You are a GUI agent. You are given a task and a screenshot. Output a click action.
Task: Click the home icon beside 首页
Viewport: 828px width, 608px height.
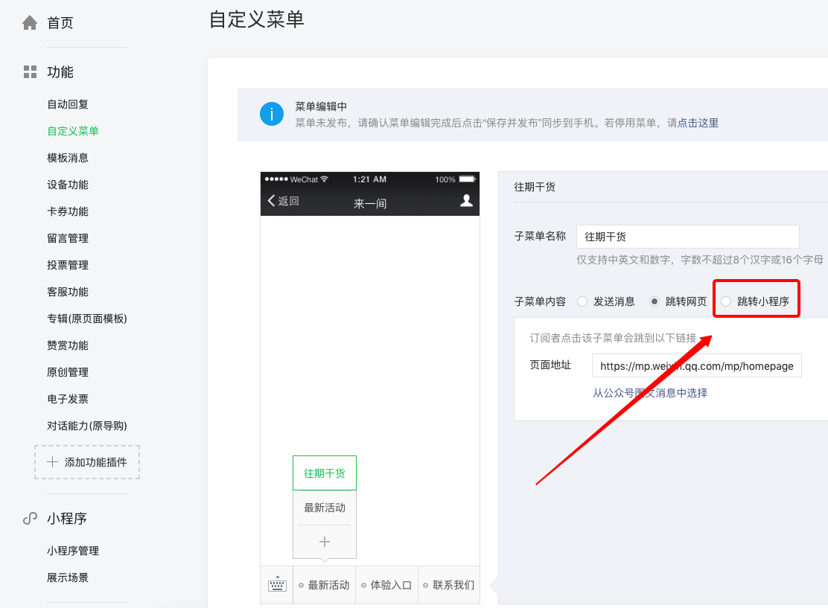click(x=30, y=22)
